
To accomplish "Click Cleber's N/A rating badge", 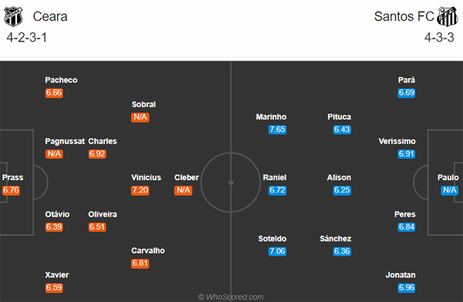I will click(184, 190).
